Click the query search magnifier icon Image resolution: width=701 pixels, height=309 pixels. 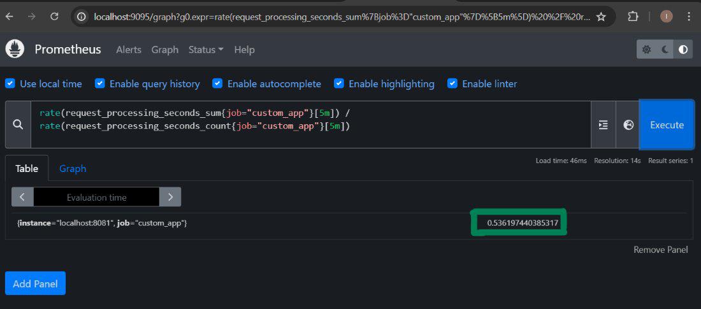point(18,125)
